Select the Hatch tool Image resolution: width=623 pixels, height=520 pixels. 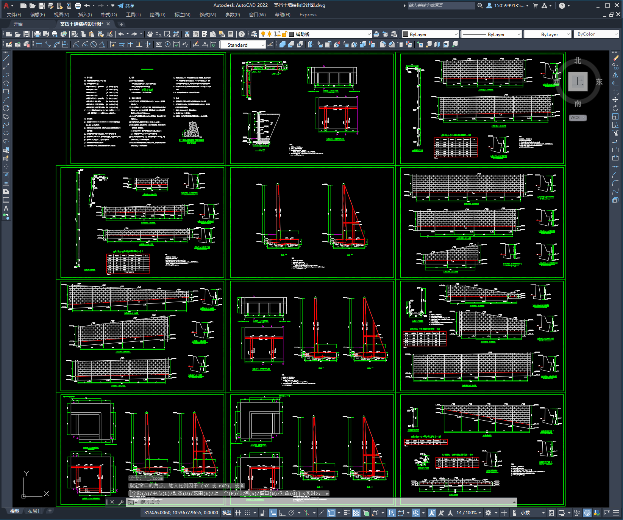(x=6, y=175)
